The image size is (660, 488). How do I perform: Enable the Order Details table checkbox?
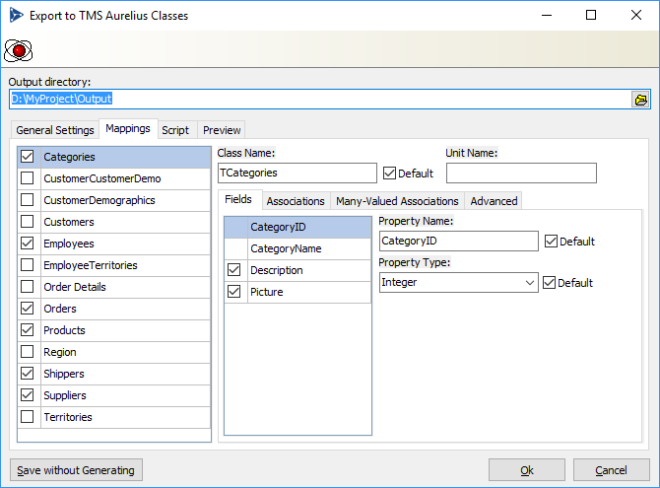coord(28,287)
